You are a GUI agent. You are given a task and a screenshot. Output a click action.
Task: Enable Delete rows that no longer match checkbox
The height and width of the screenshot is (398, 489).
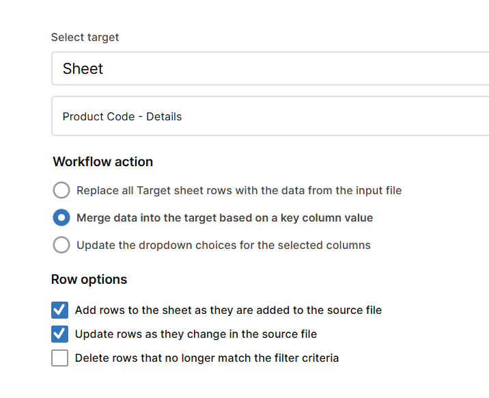click(x=60, y=358)
